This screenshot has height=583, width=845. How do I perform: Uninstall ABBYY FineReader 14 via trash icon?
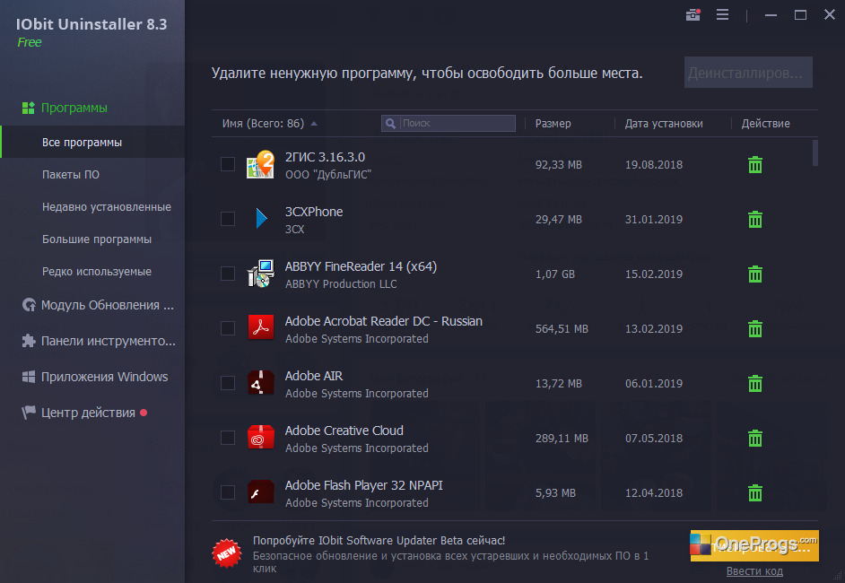point(755,274)
